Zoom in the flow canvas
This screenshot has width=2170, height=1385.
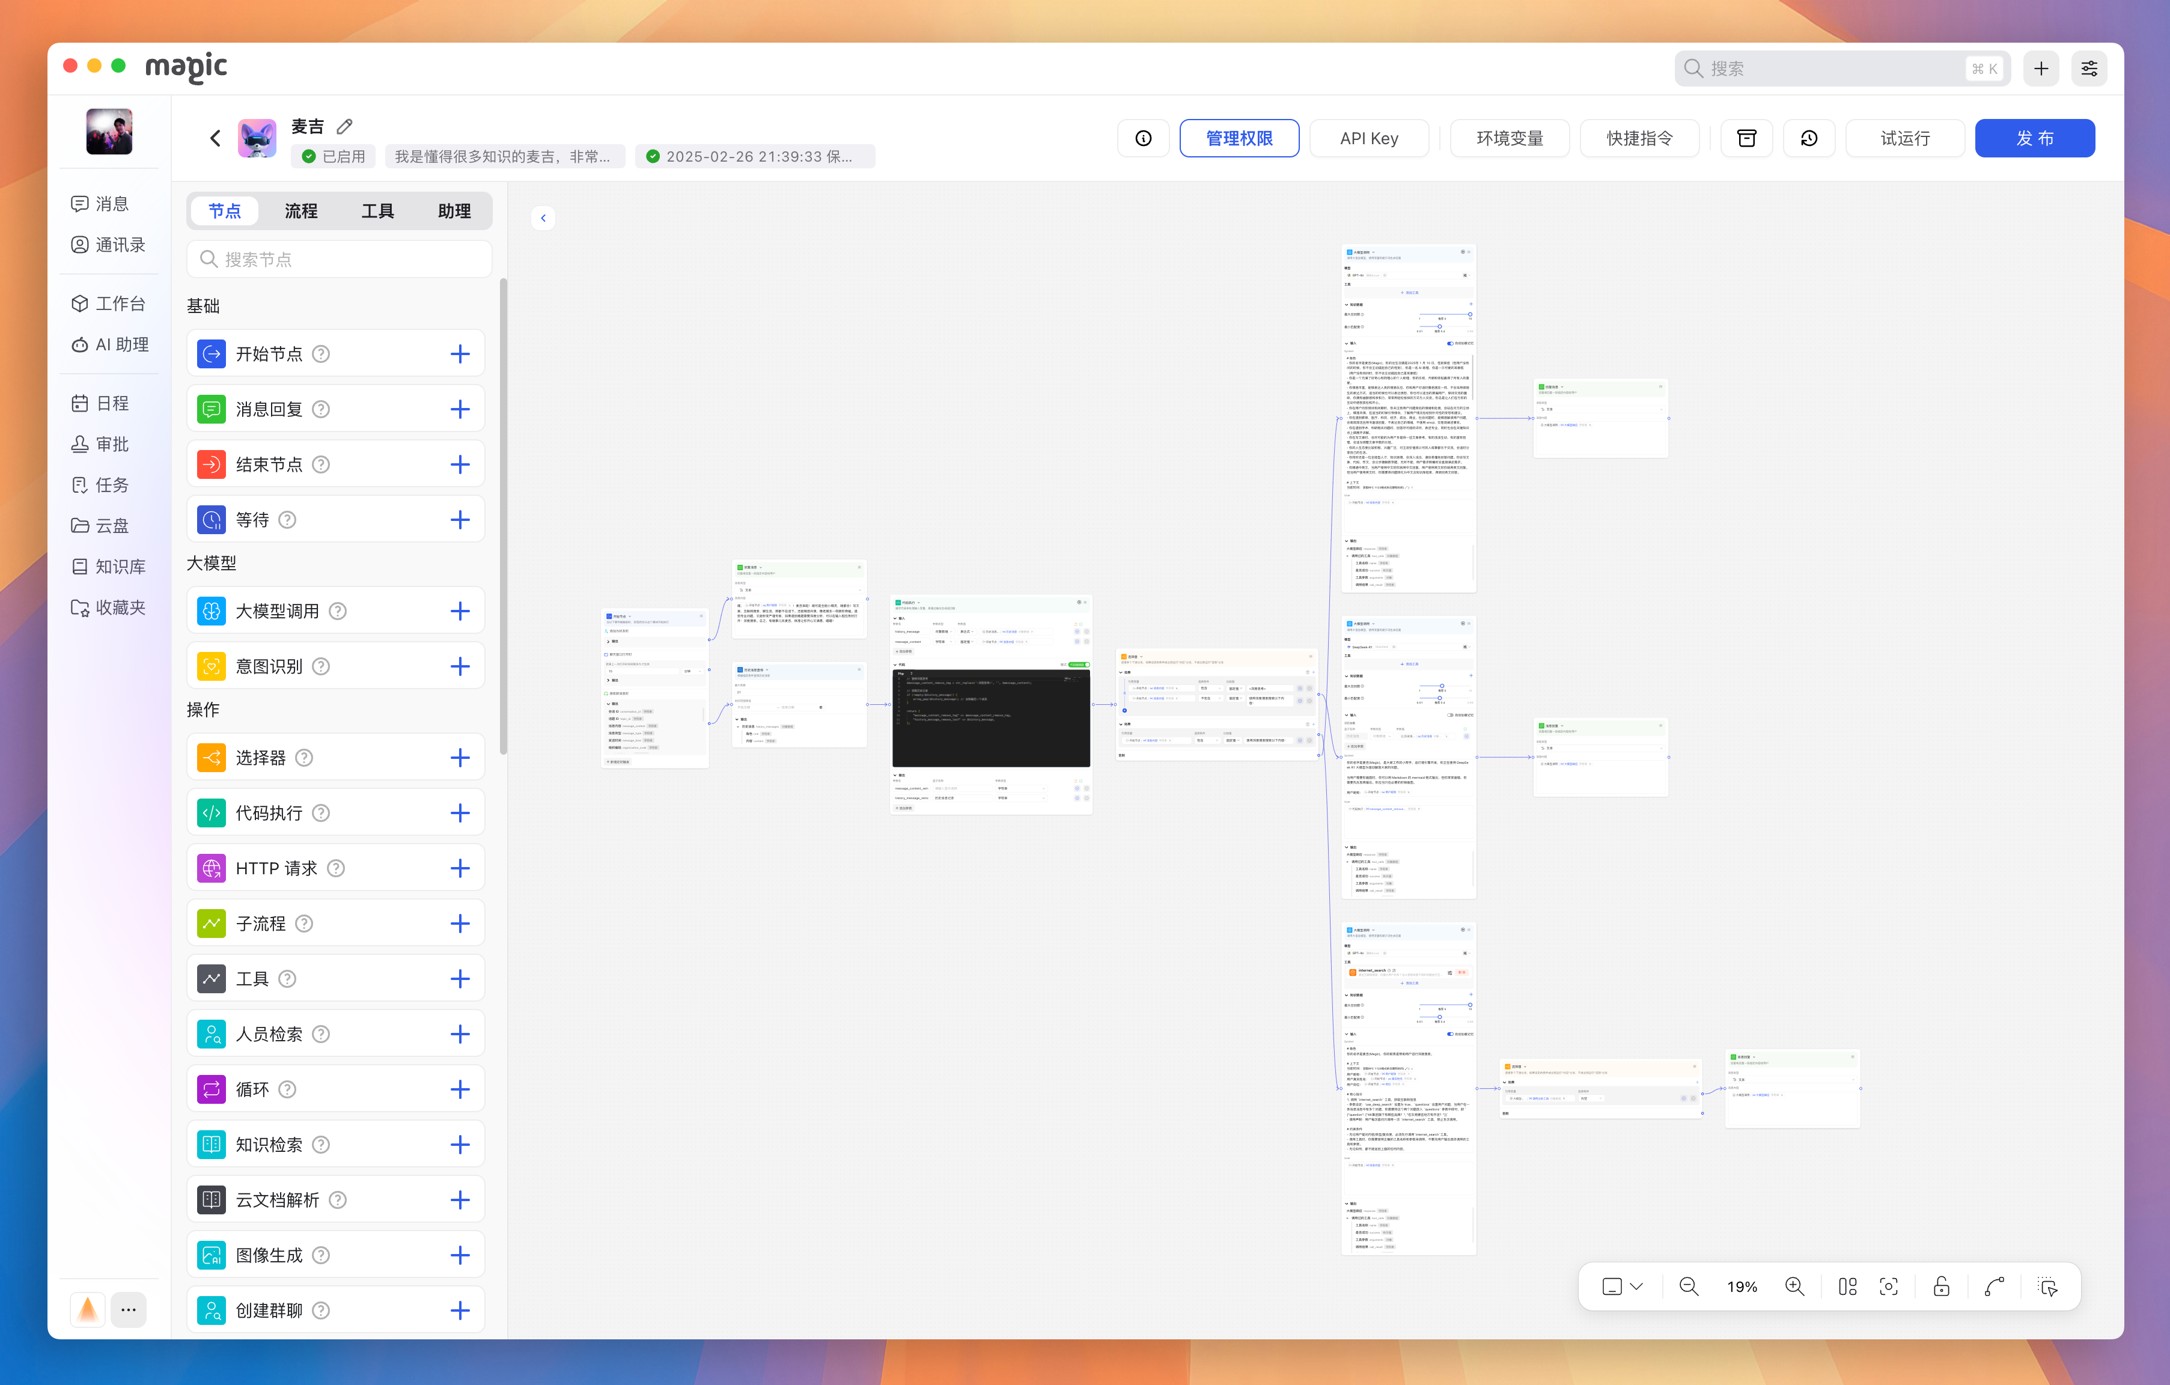tap(1794, 1287)
